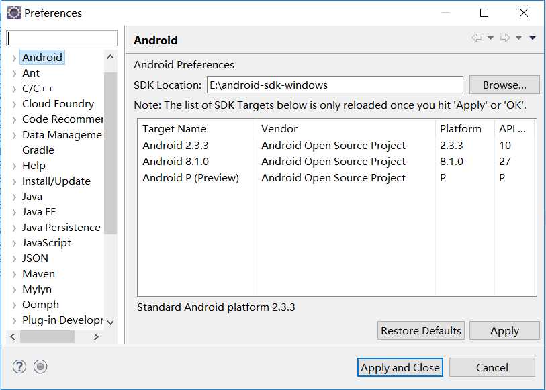Click the back navigation arrow icon
546x390 pixels.
(x=477, y=38)
